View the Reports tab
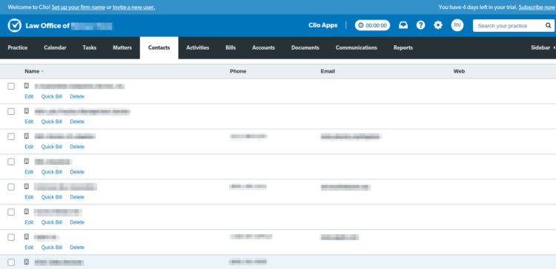Image resolution: width=556 pixels, height=269 pixels. (x=403, y=47)
